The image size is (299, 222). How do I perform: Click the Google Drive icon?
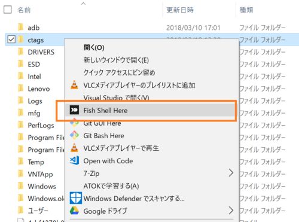point(74,211)
